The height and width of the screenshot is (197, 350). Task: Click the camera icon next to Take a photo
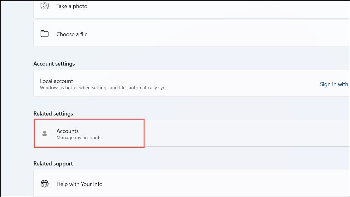click(x=45, y=6)
